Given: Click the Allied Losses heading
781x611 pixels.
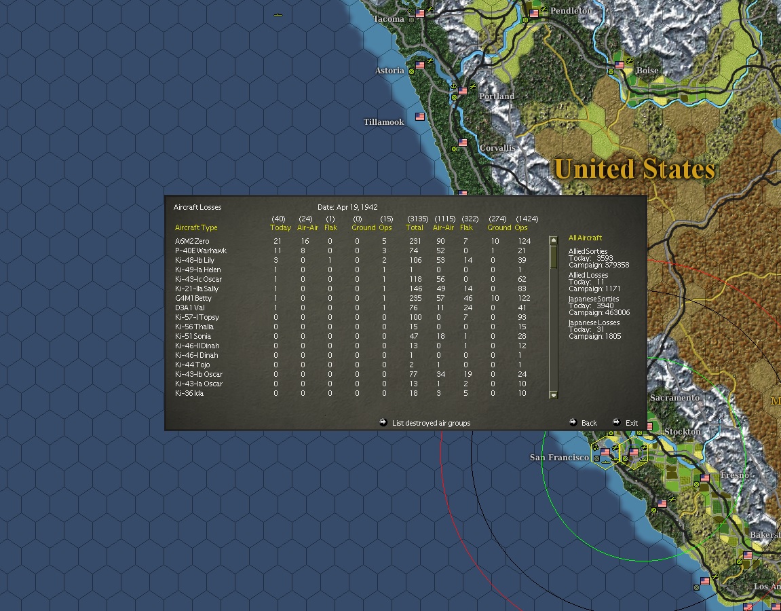Looking at the screenshot, I should click(588, 275).
